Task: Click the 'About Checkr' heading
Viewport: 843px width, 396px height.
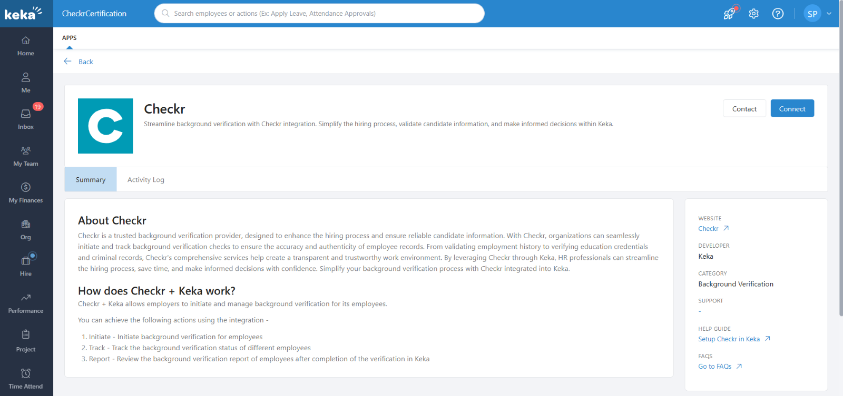Action: (112, 220)
